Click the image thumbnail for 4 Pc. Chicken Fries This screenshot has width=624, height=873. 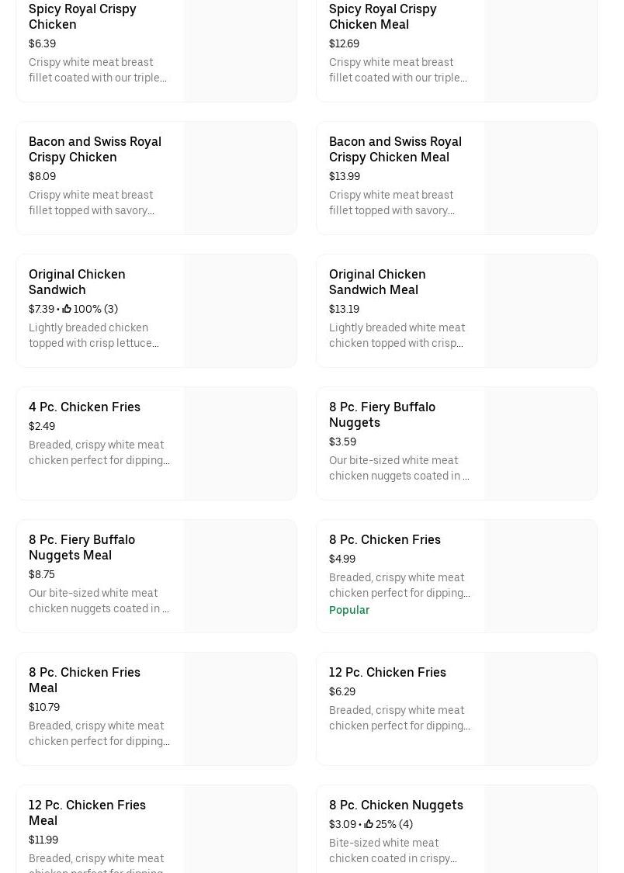pyautogui.click(x=241, y=444)
